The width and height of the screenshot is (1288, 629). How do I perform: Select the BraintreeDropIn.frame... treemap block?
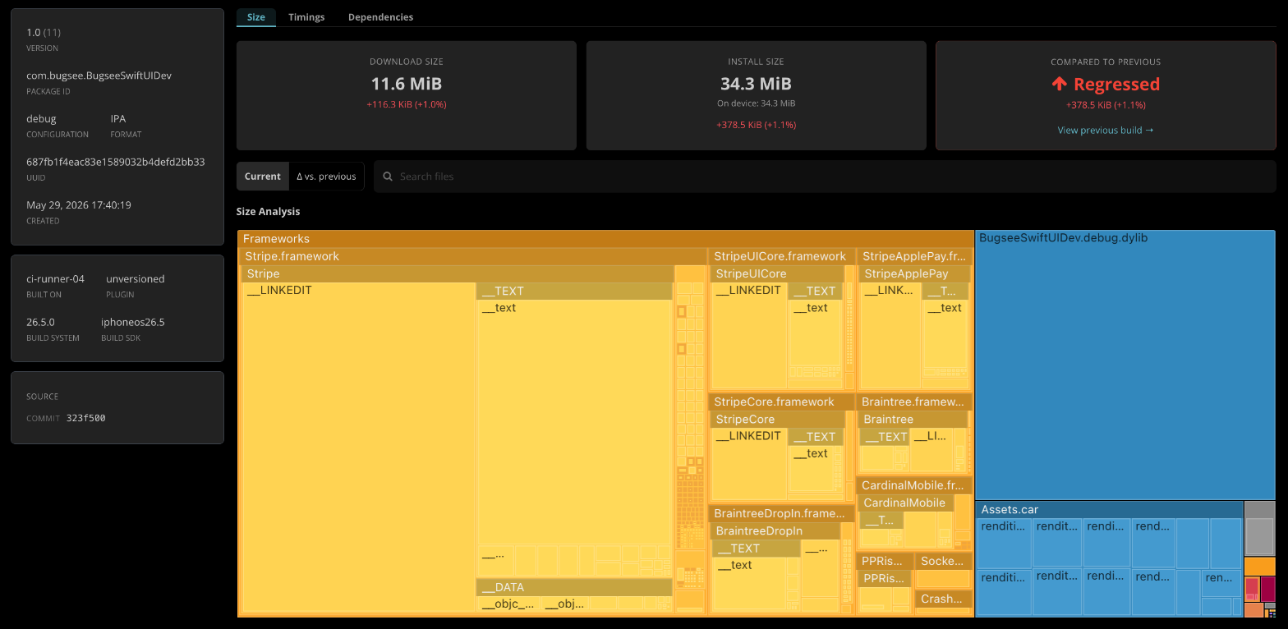[x=781, y=513]
